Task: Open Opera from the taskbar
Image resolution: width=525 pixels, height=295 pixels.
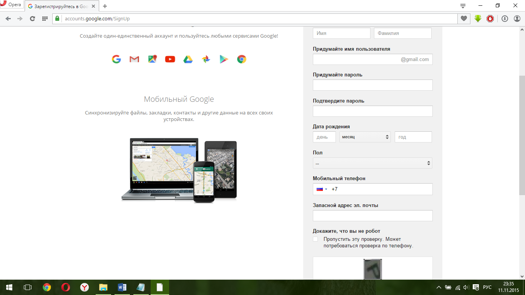Action: click(x=66, y=287)
